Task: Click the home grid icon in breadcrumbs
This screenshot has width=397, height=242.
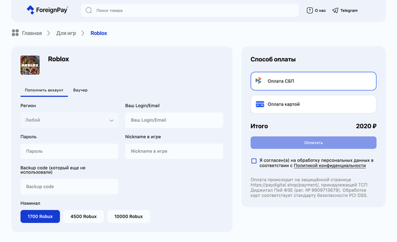Action: coord(15,33)
